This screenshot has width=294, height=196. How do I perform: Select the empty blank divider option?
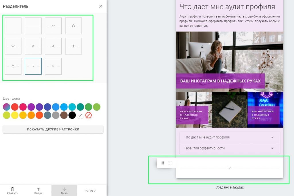13,26
